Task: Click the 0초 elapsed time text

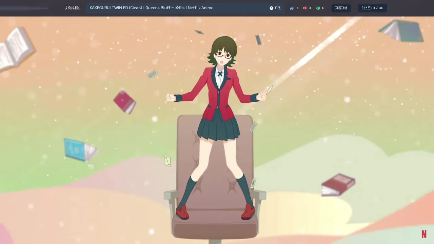Action: coord(278,8)
